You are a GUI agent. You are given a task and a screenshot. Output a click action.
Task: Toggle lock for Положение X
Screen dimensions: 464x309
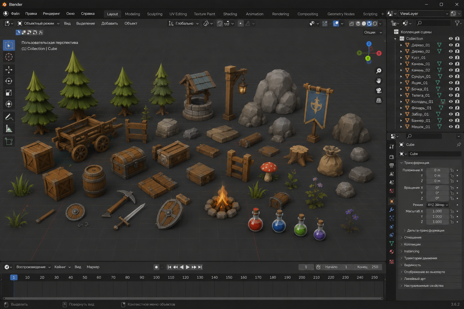[x=452, y=170]
